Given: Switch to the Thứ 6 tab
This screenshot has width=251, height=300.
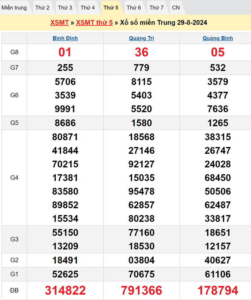Looking at the screenshot, I should 134,8.
